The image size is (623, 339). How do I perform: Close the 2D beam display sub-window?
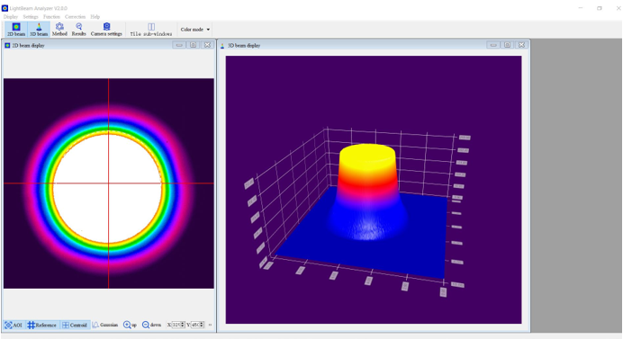pyautogui.click(x=207, y=45)
